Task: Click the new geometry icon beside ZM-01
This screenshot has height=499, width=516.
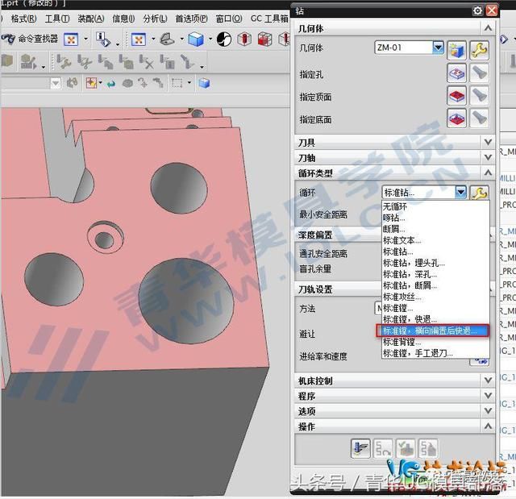Action: click(457, 50)
